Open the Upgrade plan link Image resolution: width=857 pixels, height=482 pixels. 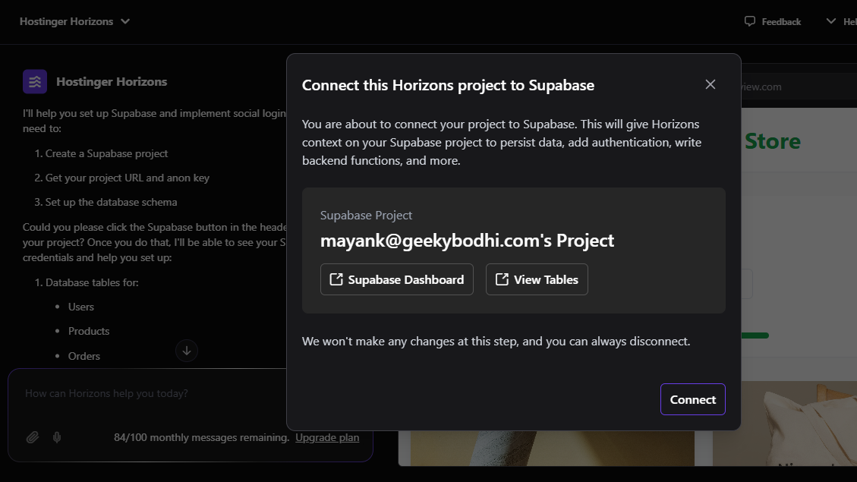point(327,437)
